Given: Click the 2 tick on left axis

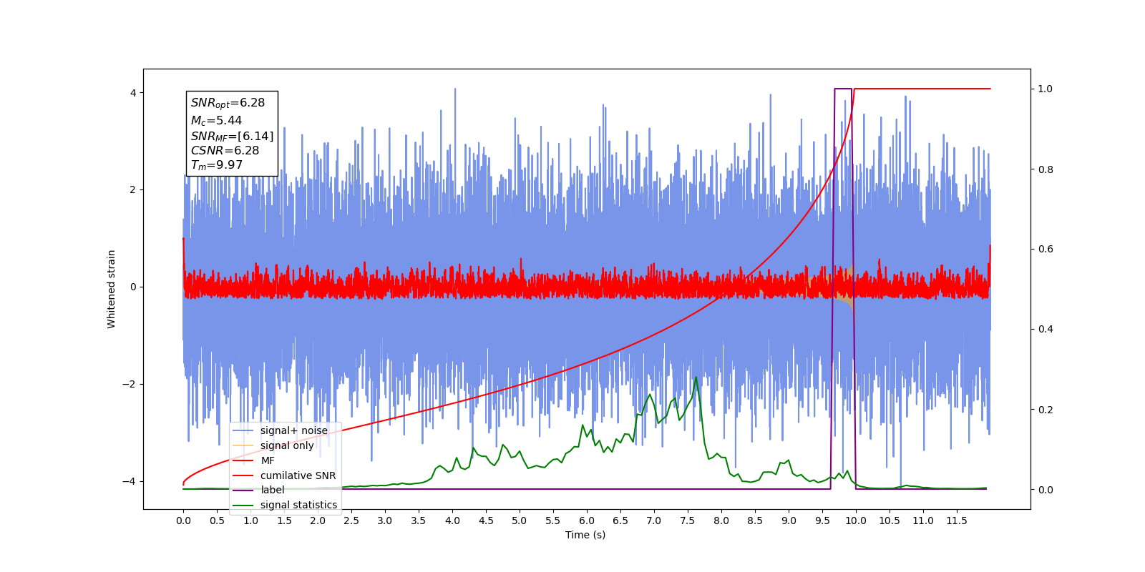Looking at the screenshot, I should 133,189.
